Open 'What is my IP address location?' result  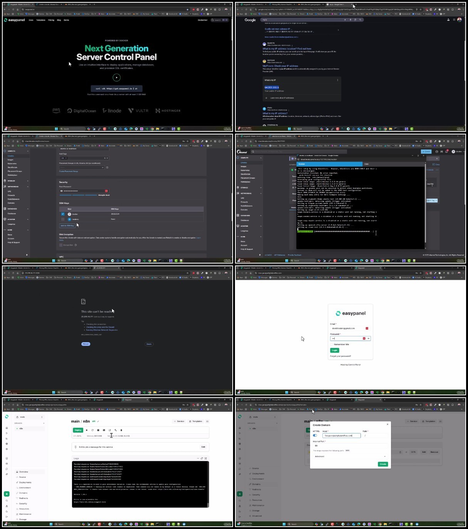pyautogui.click(x=287, y=49)
